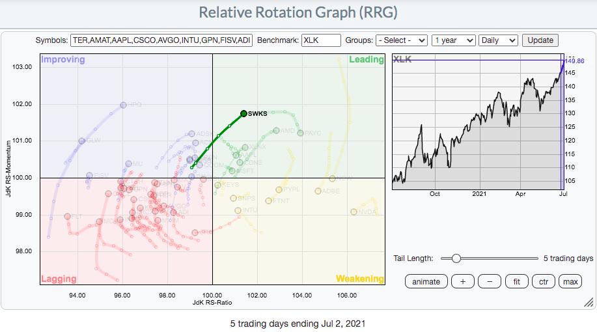Click the zoom in plus button

[x=462, y=282]
